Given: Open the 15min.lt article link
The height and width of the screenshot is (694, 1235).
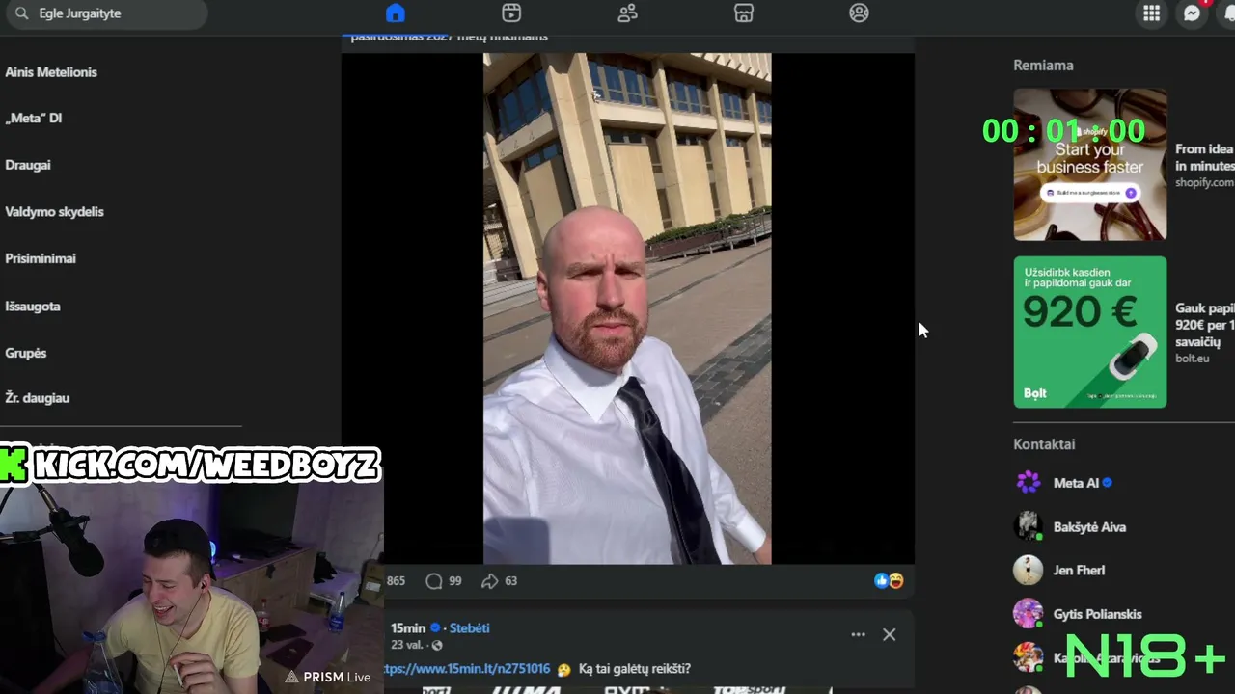Looking at the screenshot, I should click(x=467, y=669).
